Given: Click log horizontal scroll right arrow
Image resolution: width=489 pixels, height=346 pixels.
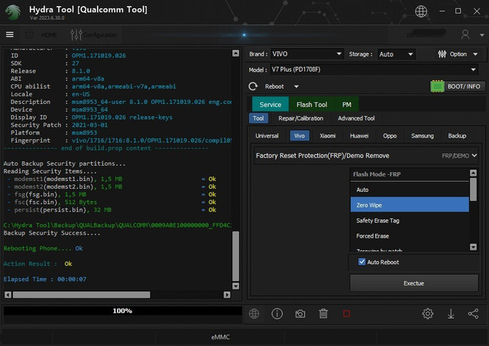Looking at the screenshot, I should tap(227, 295).
